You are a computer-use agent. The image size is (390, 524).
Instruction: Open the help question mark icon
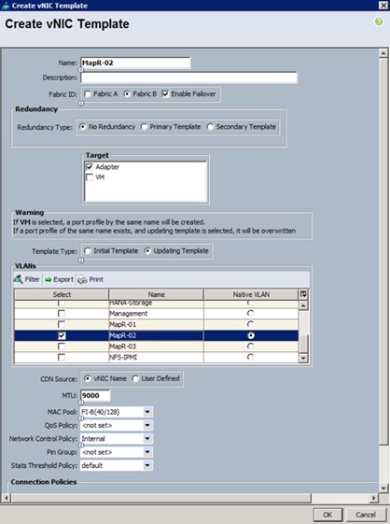[379, 21]
